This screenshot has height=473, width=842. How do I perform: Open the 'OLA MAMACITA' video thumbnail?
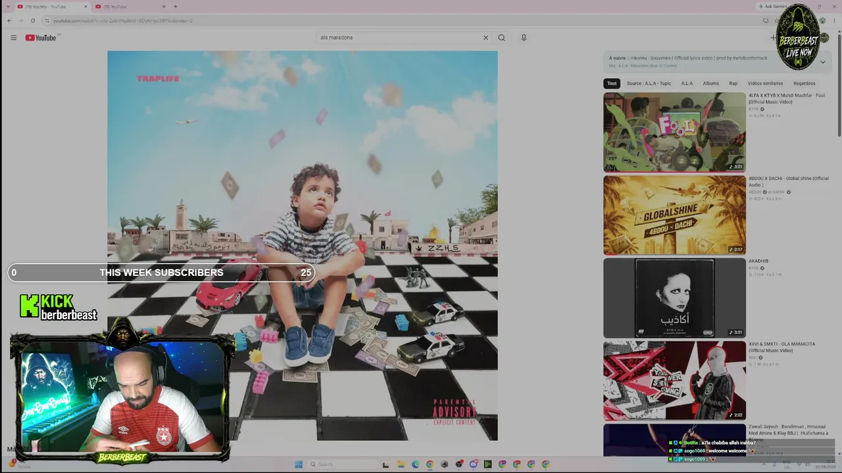point(674,380)
